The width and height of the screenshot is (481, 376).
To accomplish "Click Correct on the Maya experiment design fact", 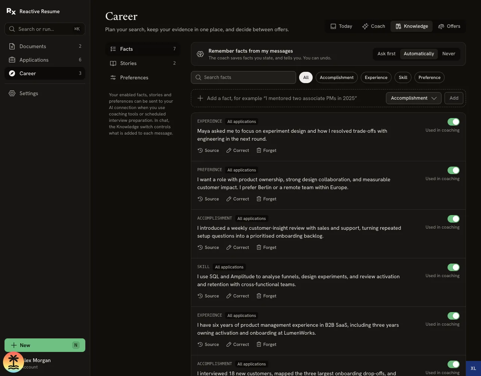I will click(x=237, y=150).
